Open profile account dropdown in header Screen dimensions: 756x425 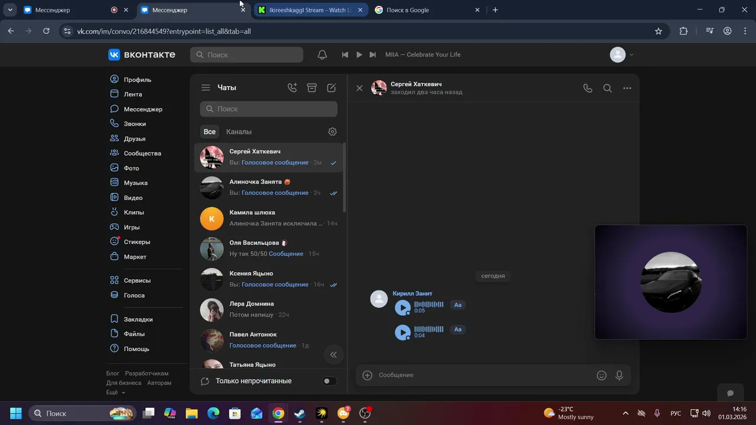tap(621, 54)
